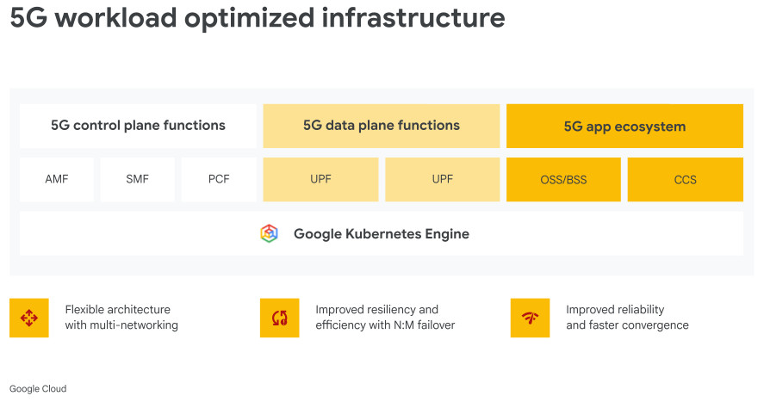Click the multi-networking description text
The height and width of the screenshot is (402, 764).
(x=121, y=318)
